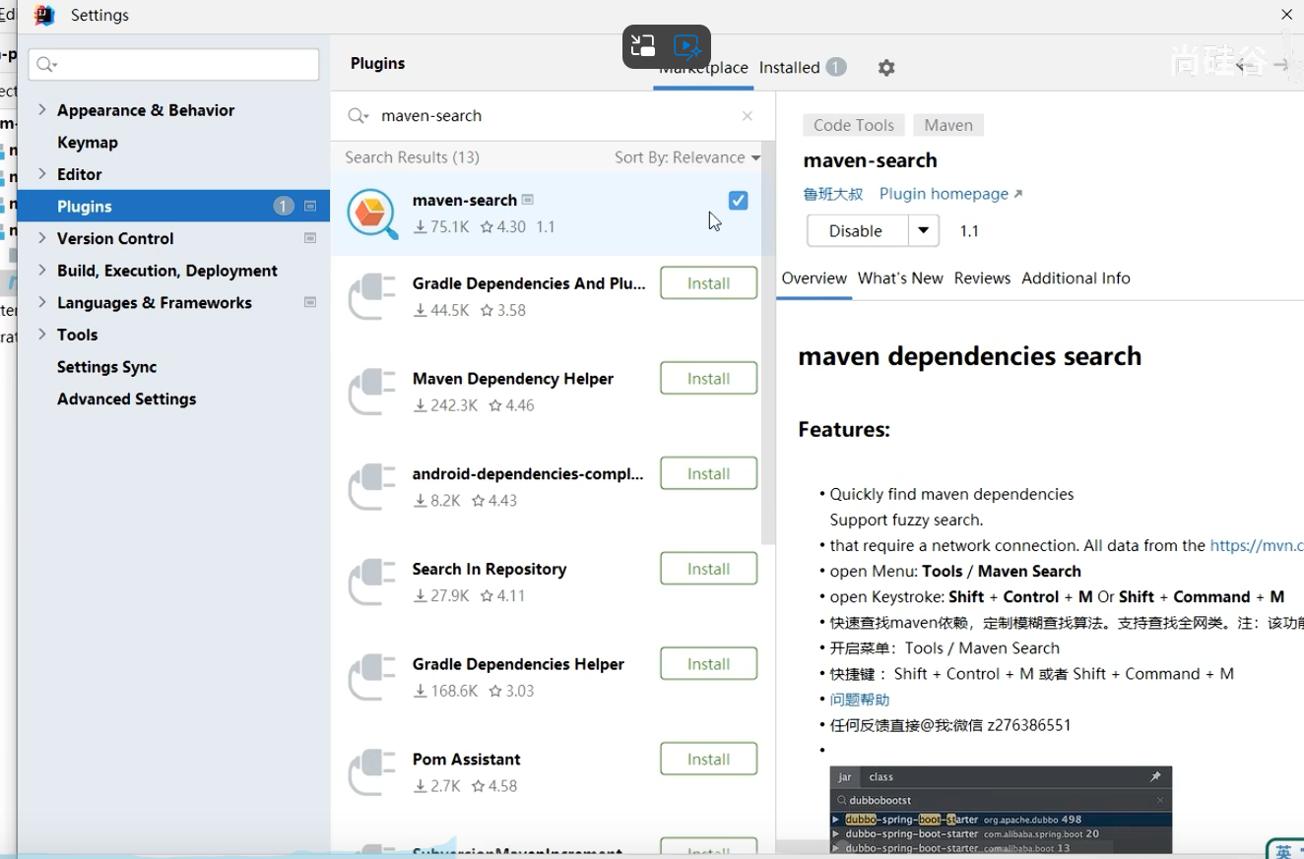The height and width of the screenshot is (859, 1304).
Task: Open the Overview tab
Action: 815,278
